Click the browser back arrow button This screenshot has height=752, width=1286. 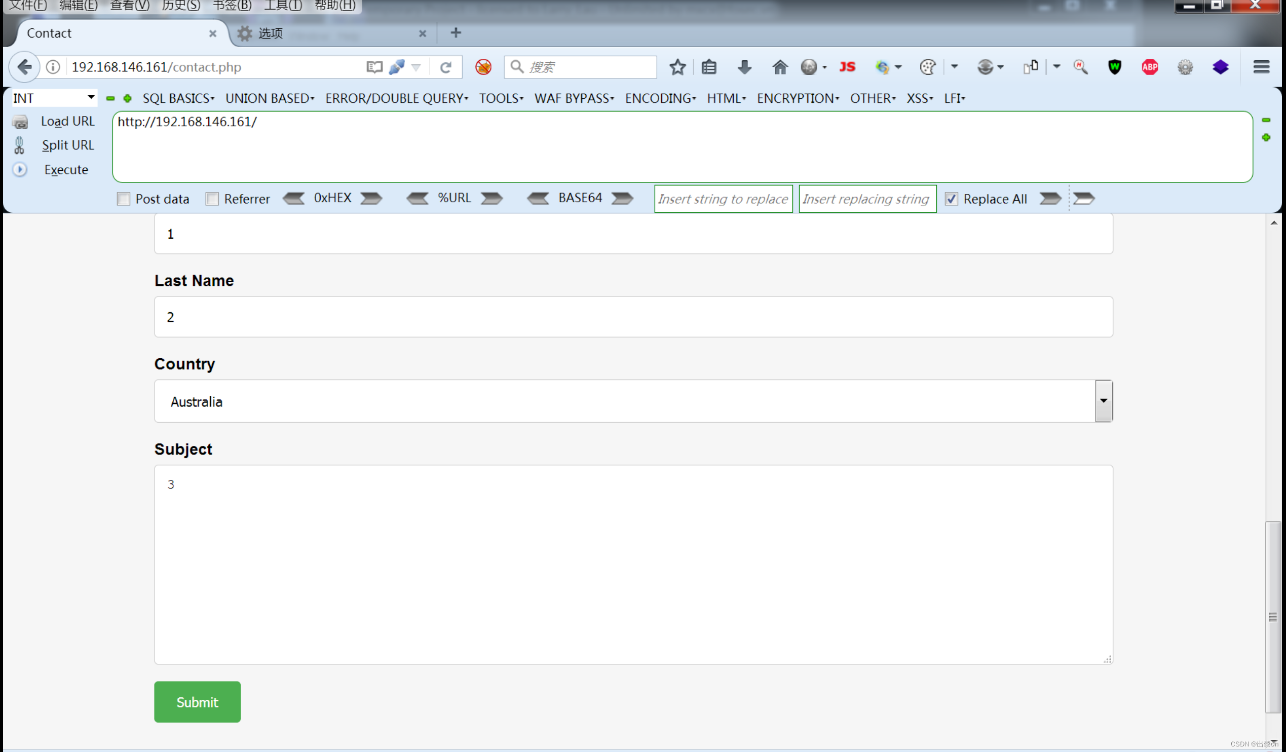pos(24,67)
